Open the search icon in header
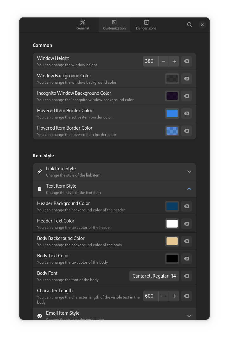Screen dimensions: 229x341 click(x=190, y=25)
